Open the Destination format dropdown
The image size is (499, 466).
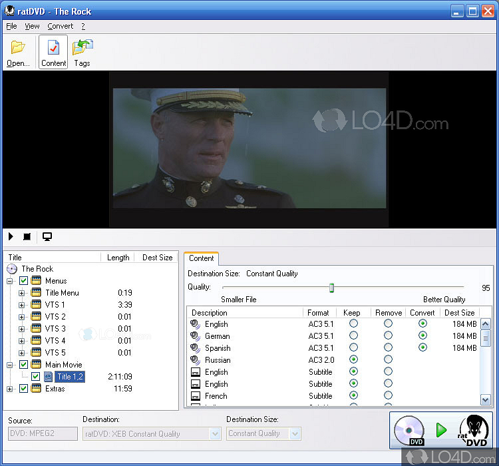coord(215,434)
